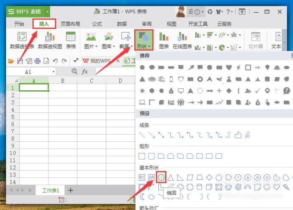
Task: Click the 表格 table icon
Action: coord(71,40)
